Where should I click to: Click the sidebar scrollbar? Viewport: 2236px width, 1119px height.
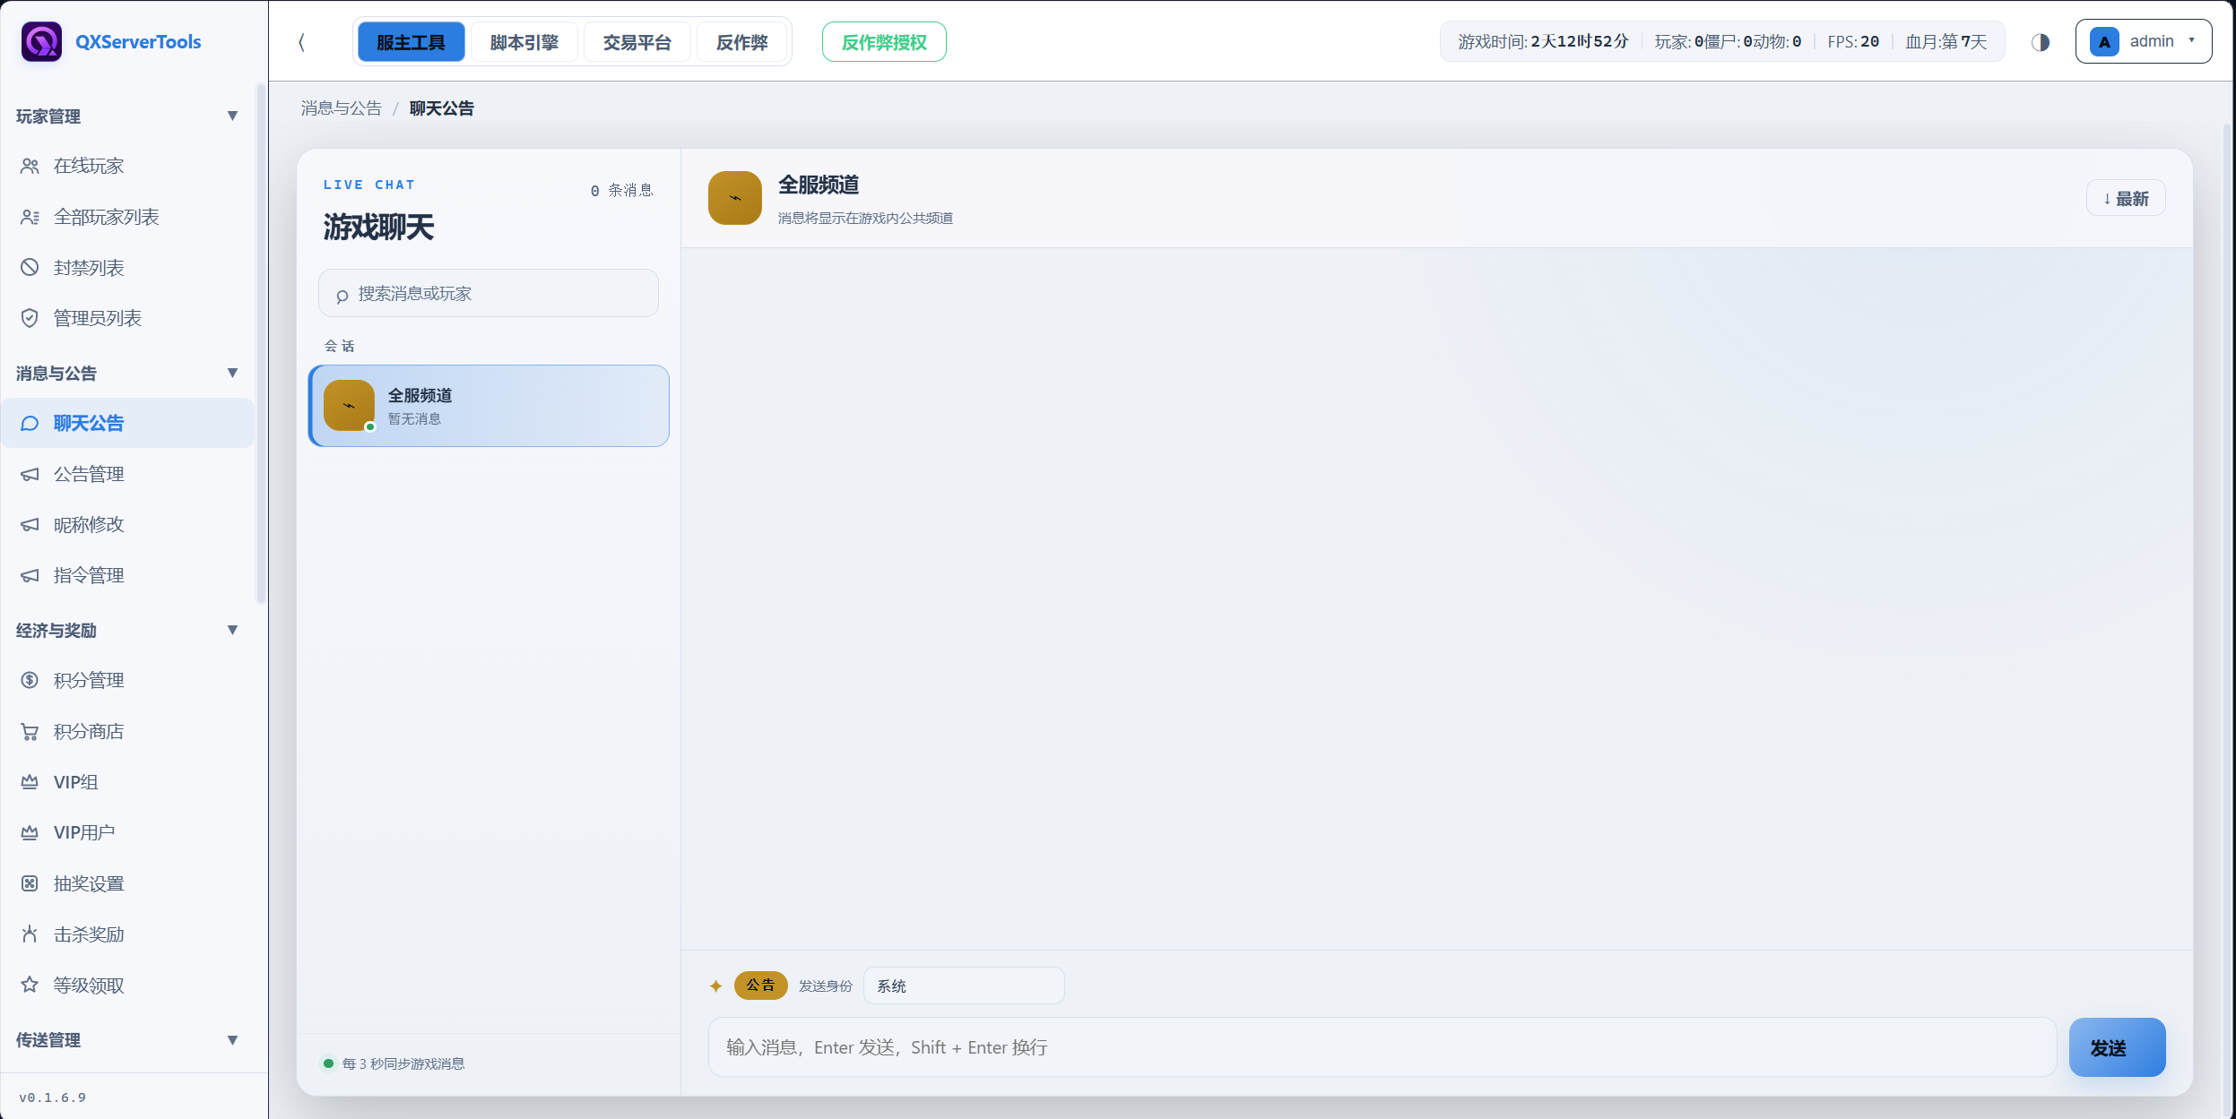[x=261, y=344]
